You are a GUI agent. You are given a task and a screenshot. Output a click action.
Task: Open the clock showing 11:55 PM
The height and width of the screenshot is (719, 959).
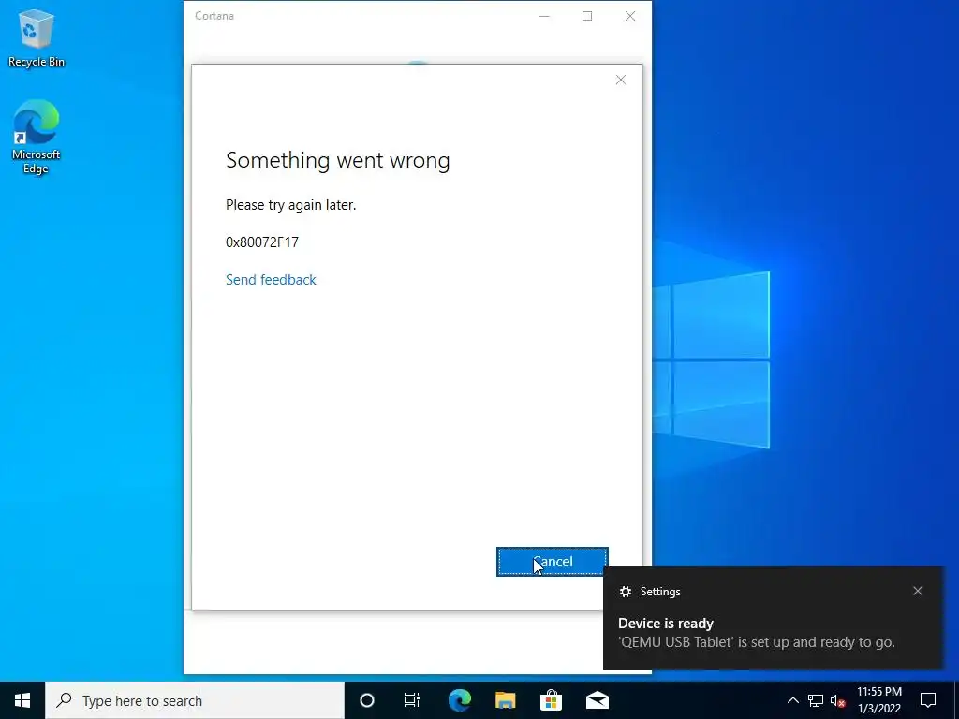pos(878,700)
